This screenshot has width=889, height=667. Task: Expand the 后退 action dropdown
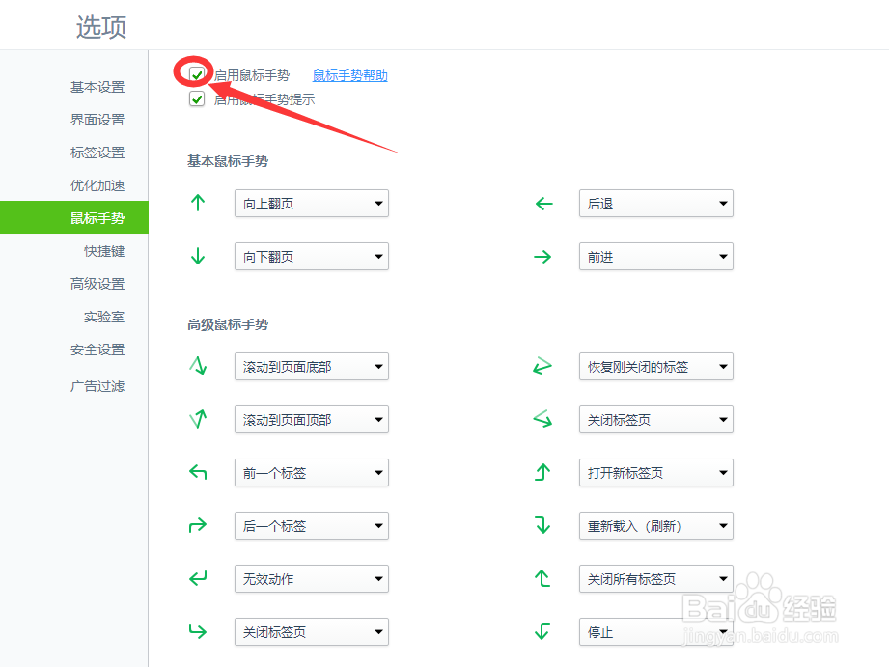[655, 203]
